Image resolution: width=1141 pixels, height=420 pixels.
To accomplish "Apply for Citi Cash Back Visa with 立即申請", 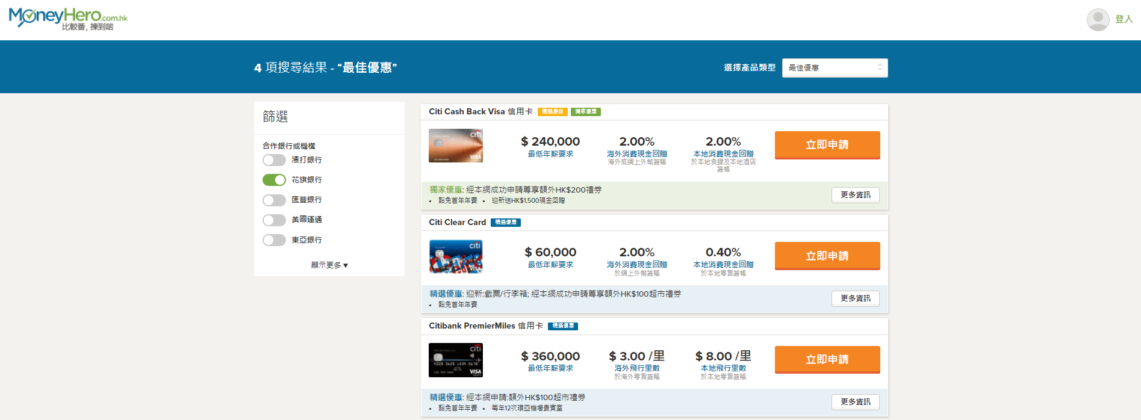I will click(x=827, y=145).
